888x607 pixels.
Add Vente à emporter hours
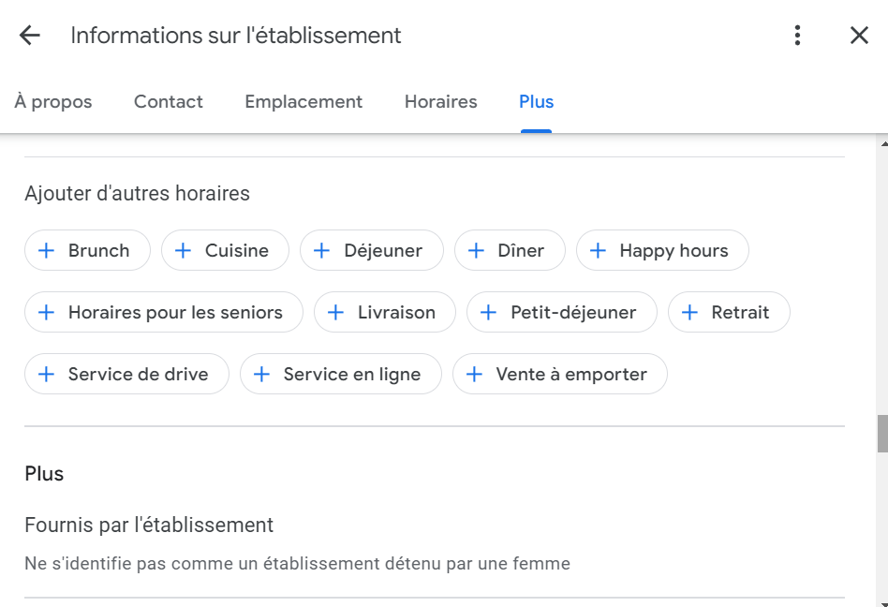coord(560,375)
